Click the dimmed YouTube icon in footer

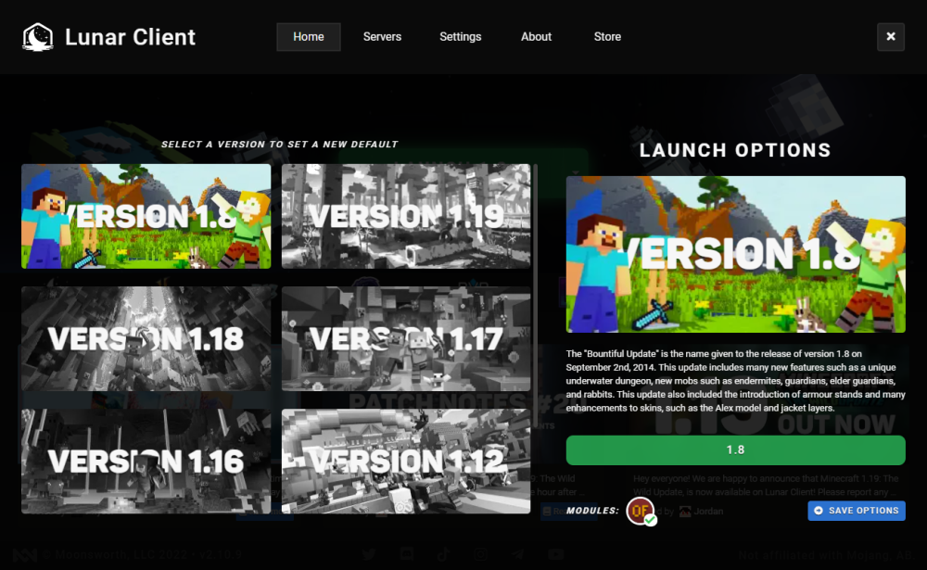point(555,554)
